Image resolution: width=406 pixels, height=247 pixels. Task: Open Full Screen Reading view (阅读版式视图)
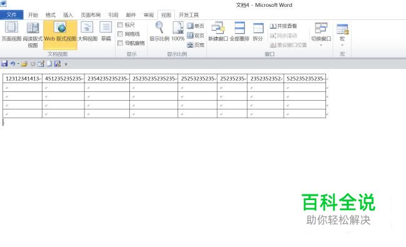pyautogui.click(x=32, y=35)
